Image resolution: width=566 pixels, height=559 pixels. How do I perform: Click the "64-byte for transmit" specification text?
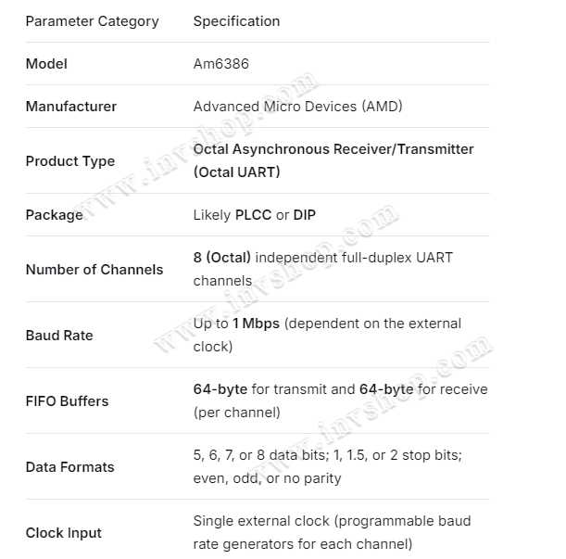click(261, 389)
